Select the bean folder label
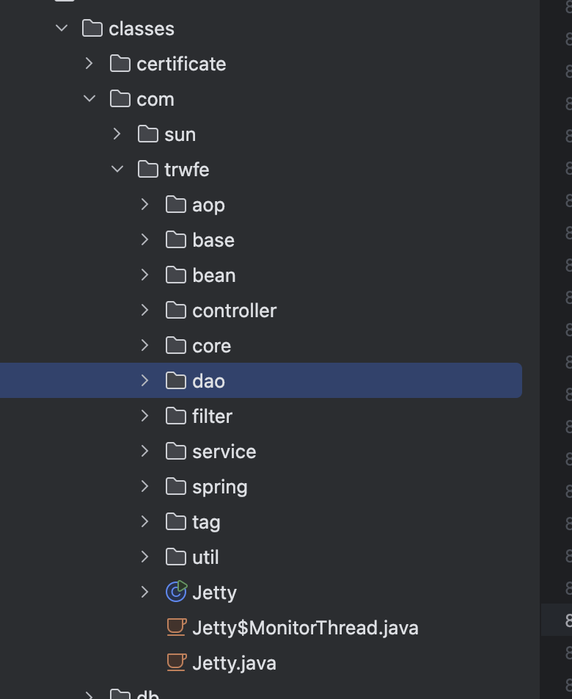The image size is (572, 699). tap(213, 275)
